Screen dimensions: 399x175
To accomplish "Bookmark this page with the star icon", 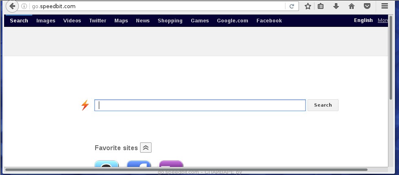I will click(x=308, y=7).
